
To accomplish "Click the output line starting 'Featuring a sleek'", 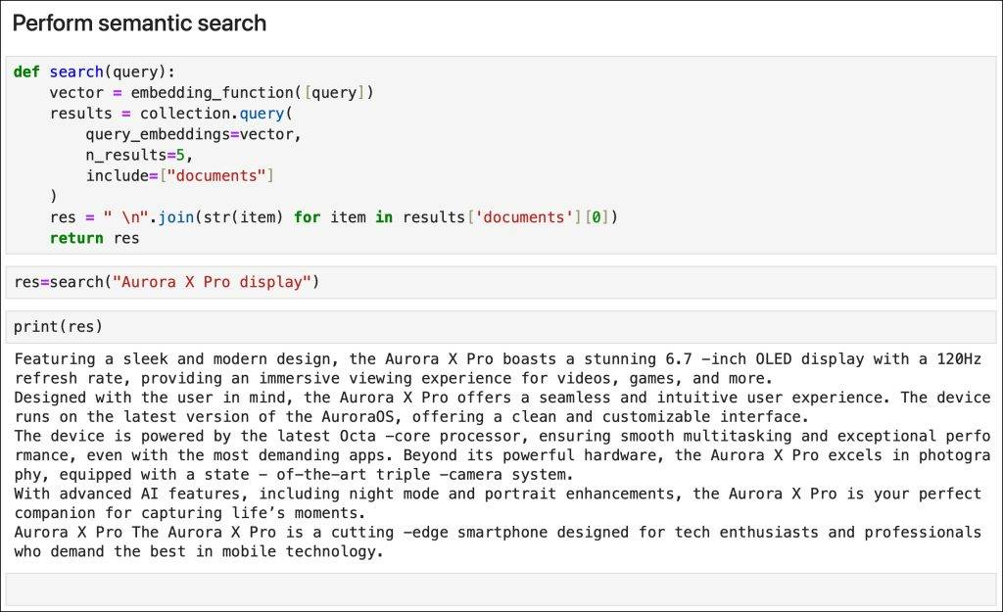I will pyautogui.click(x=498, y=359).
